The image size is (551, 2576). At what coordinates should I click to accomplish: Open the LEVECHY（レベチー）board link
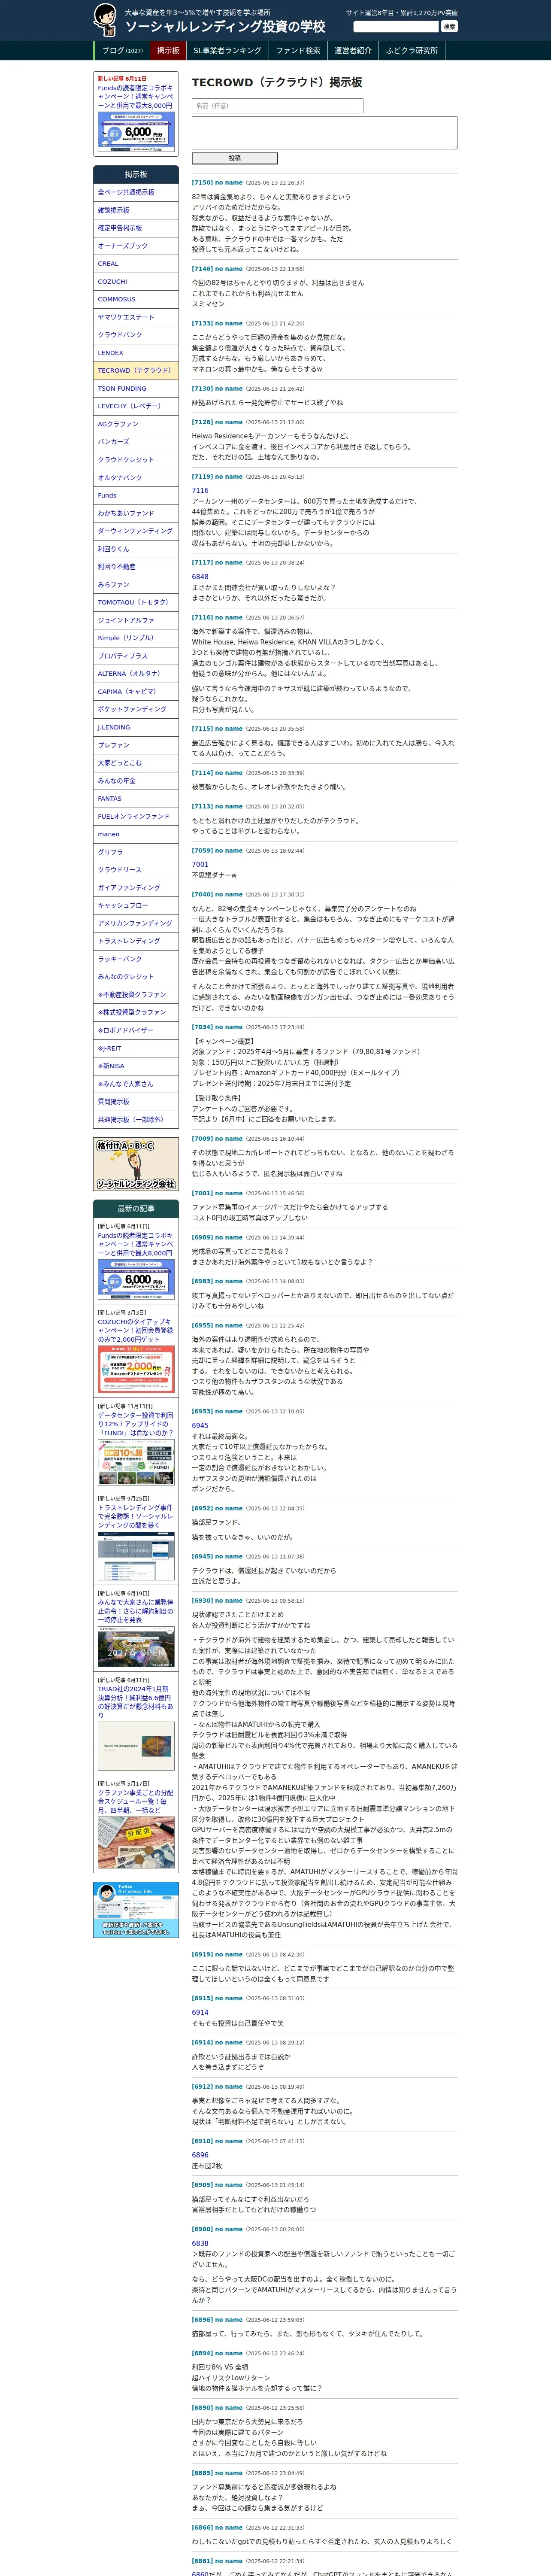click(136, 406)
